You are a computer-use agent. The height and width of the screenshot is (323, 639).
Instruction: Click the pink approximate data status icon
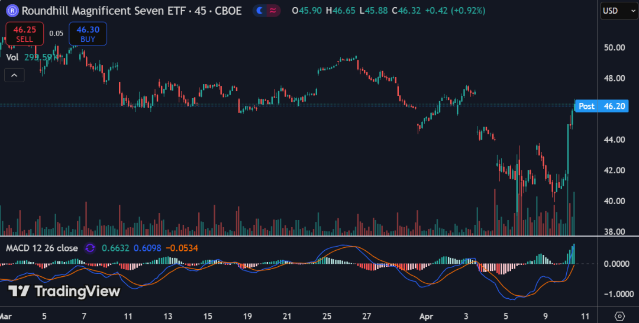coord(273,11)
